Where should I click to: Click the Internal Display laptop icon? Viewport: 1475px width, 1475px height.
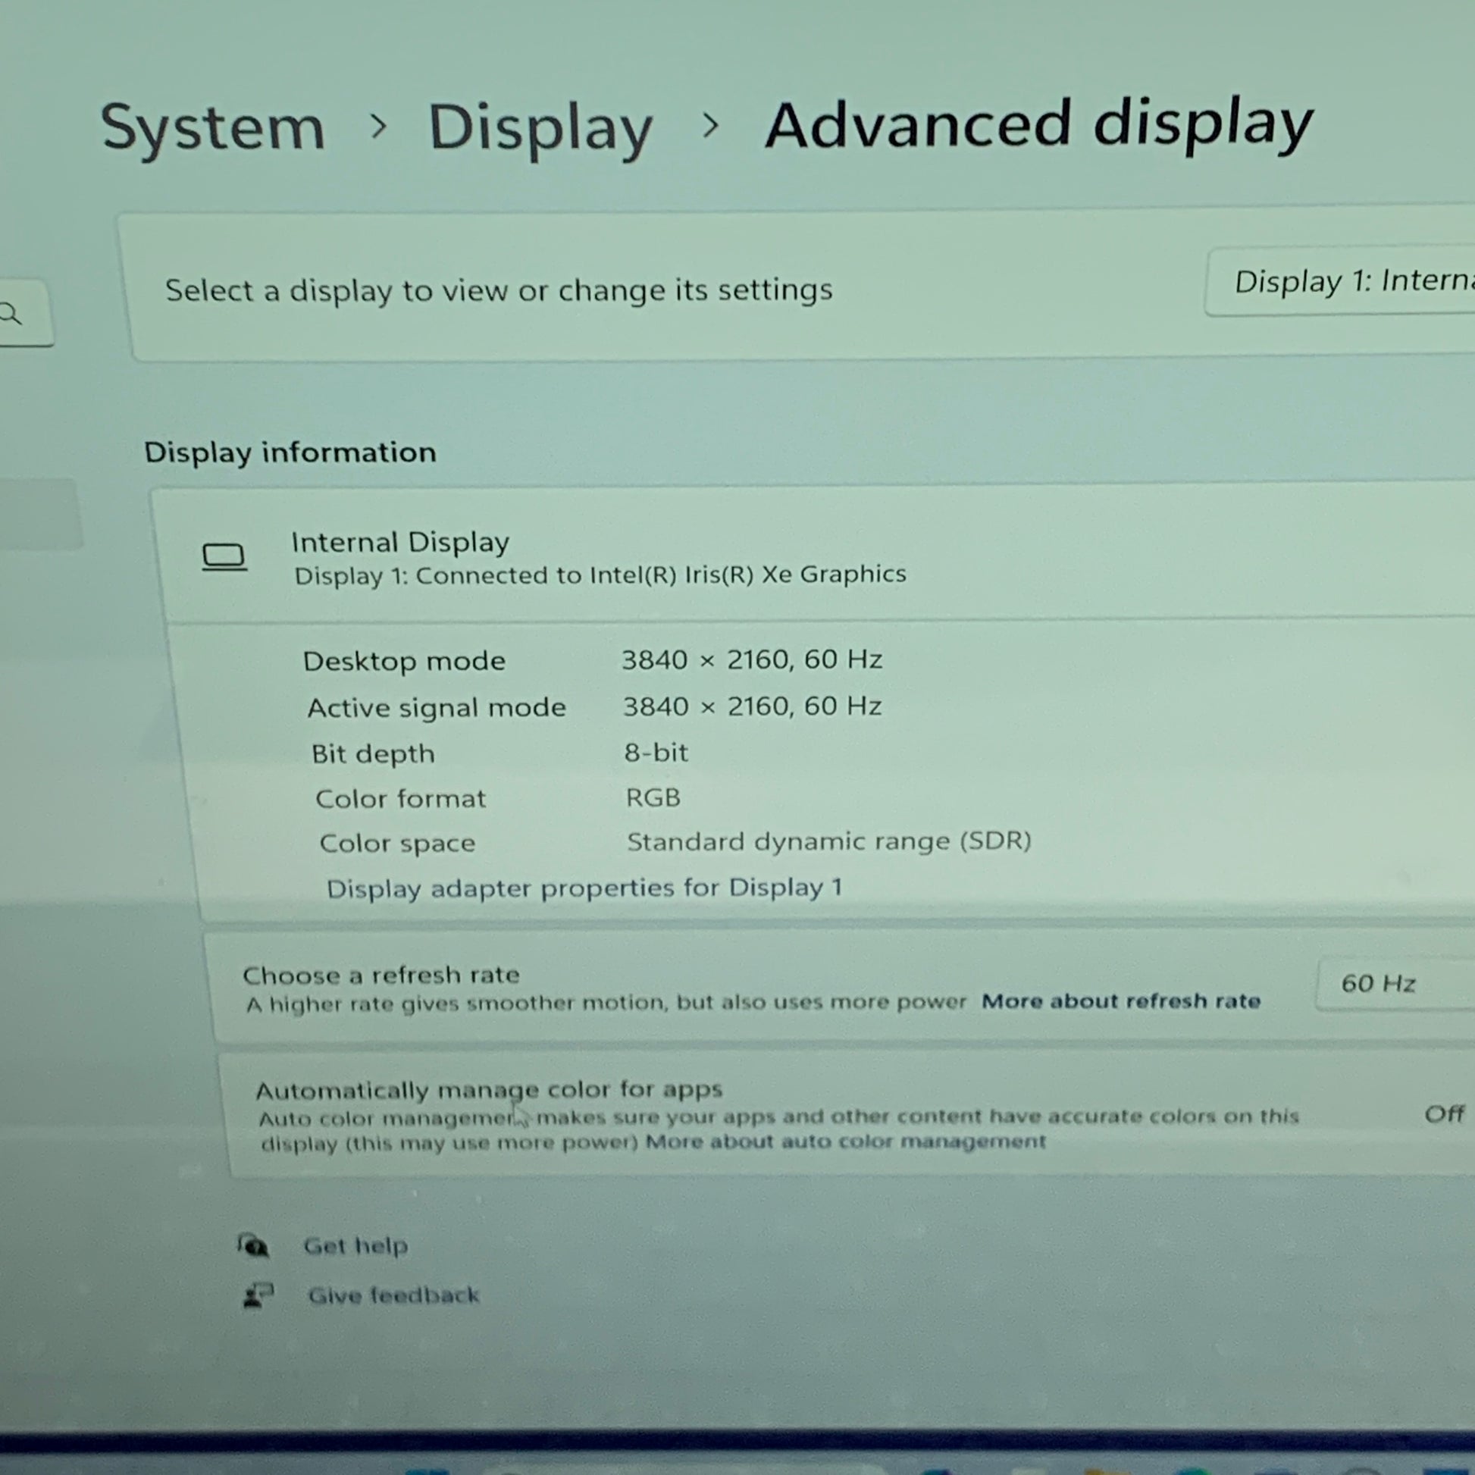(x=224, y=556)
